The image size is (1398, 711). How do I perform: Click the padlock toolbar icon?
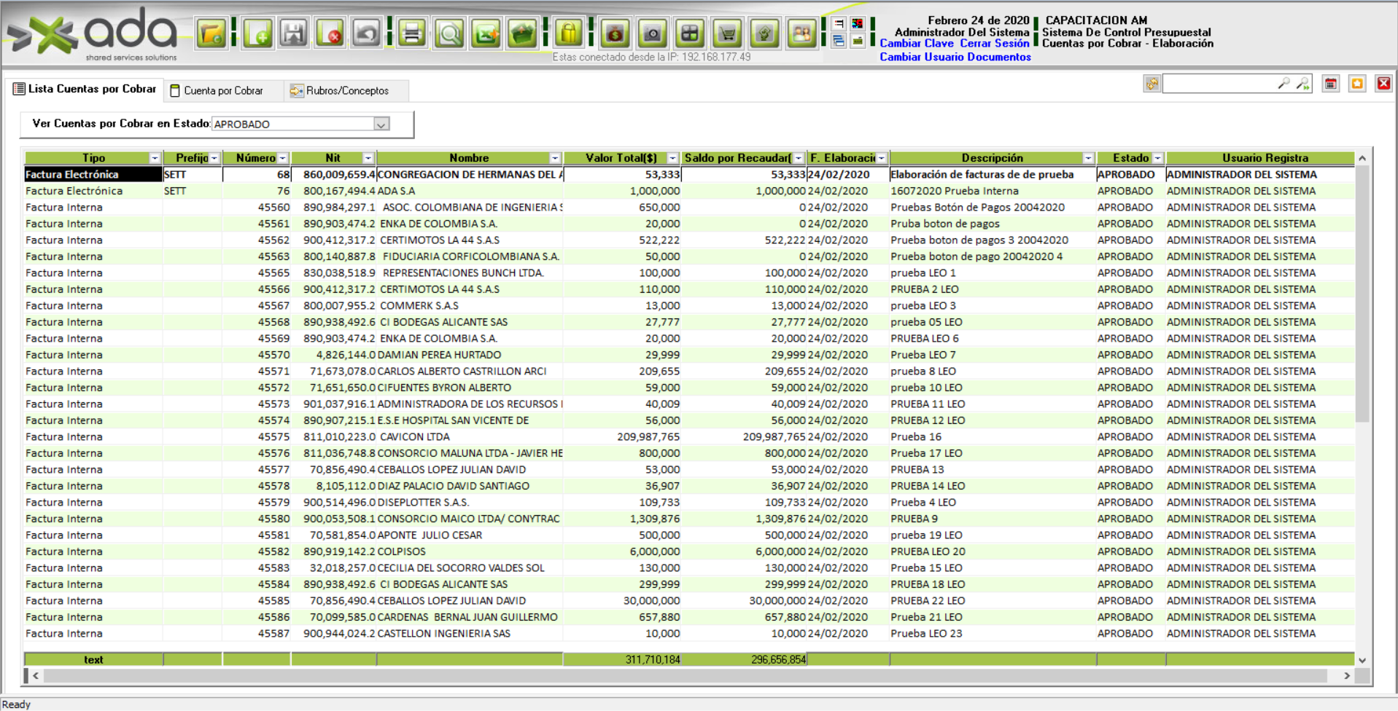pos(568,34)
